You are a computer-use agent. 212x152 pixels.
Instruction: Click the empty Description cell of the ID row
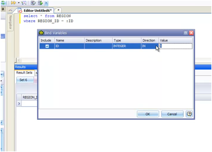tap(98, 46)
